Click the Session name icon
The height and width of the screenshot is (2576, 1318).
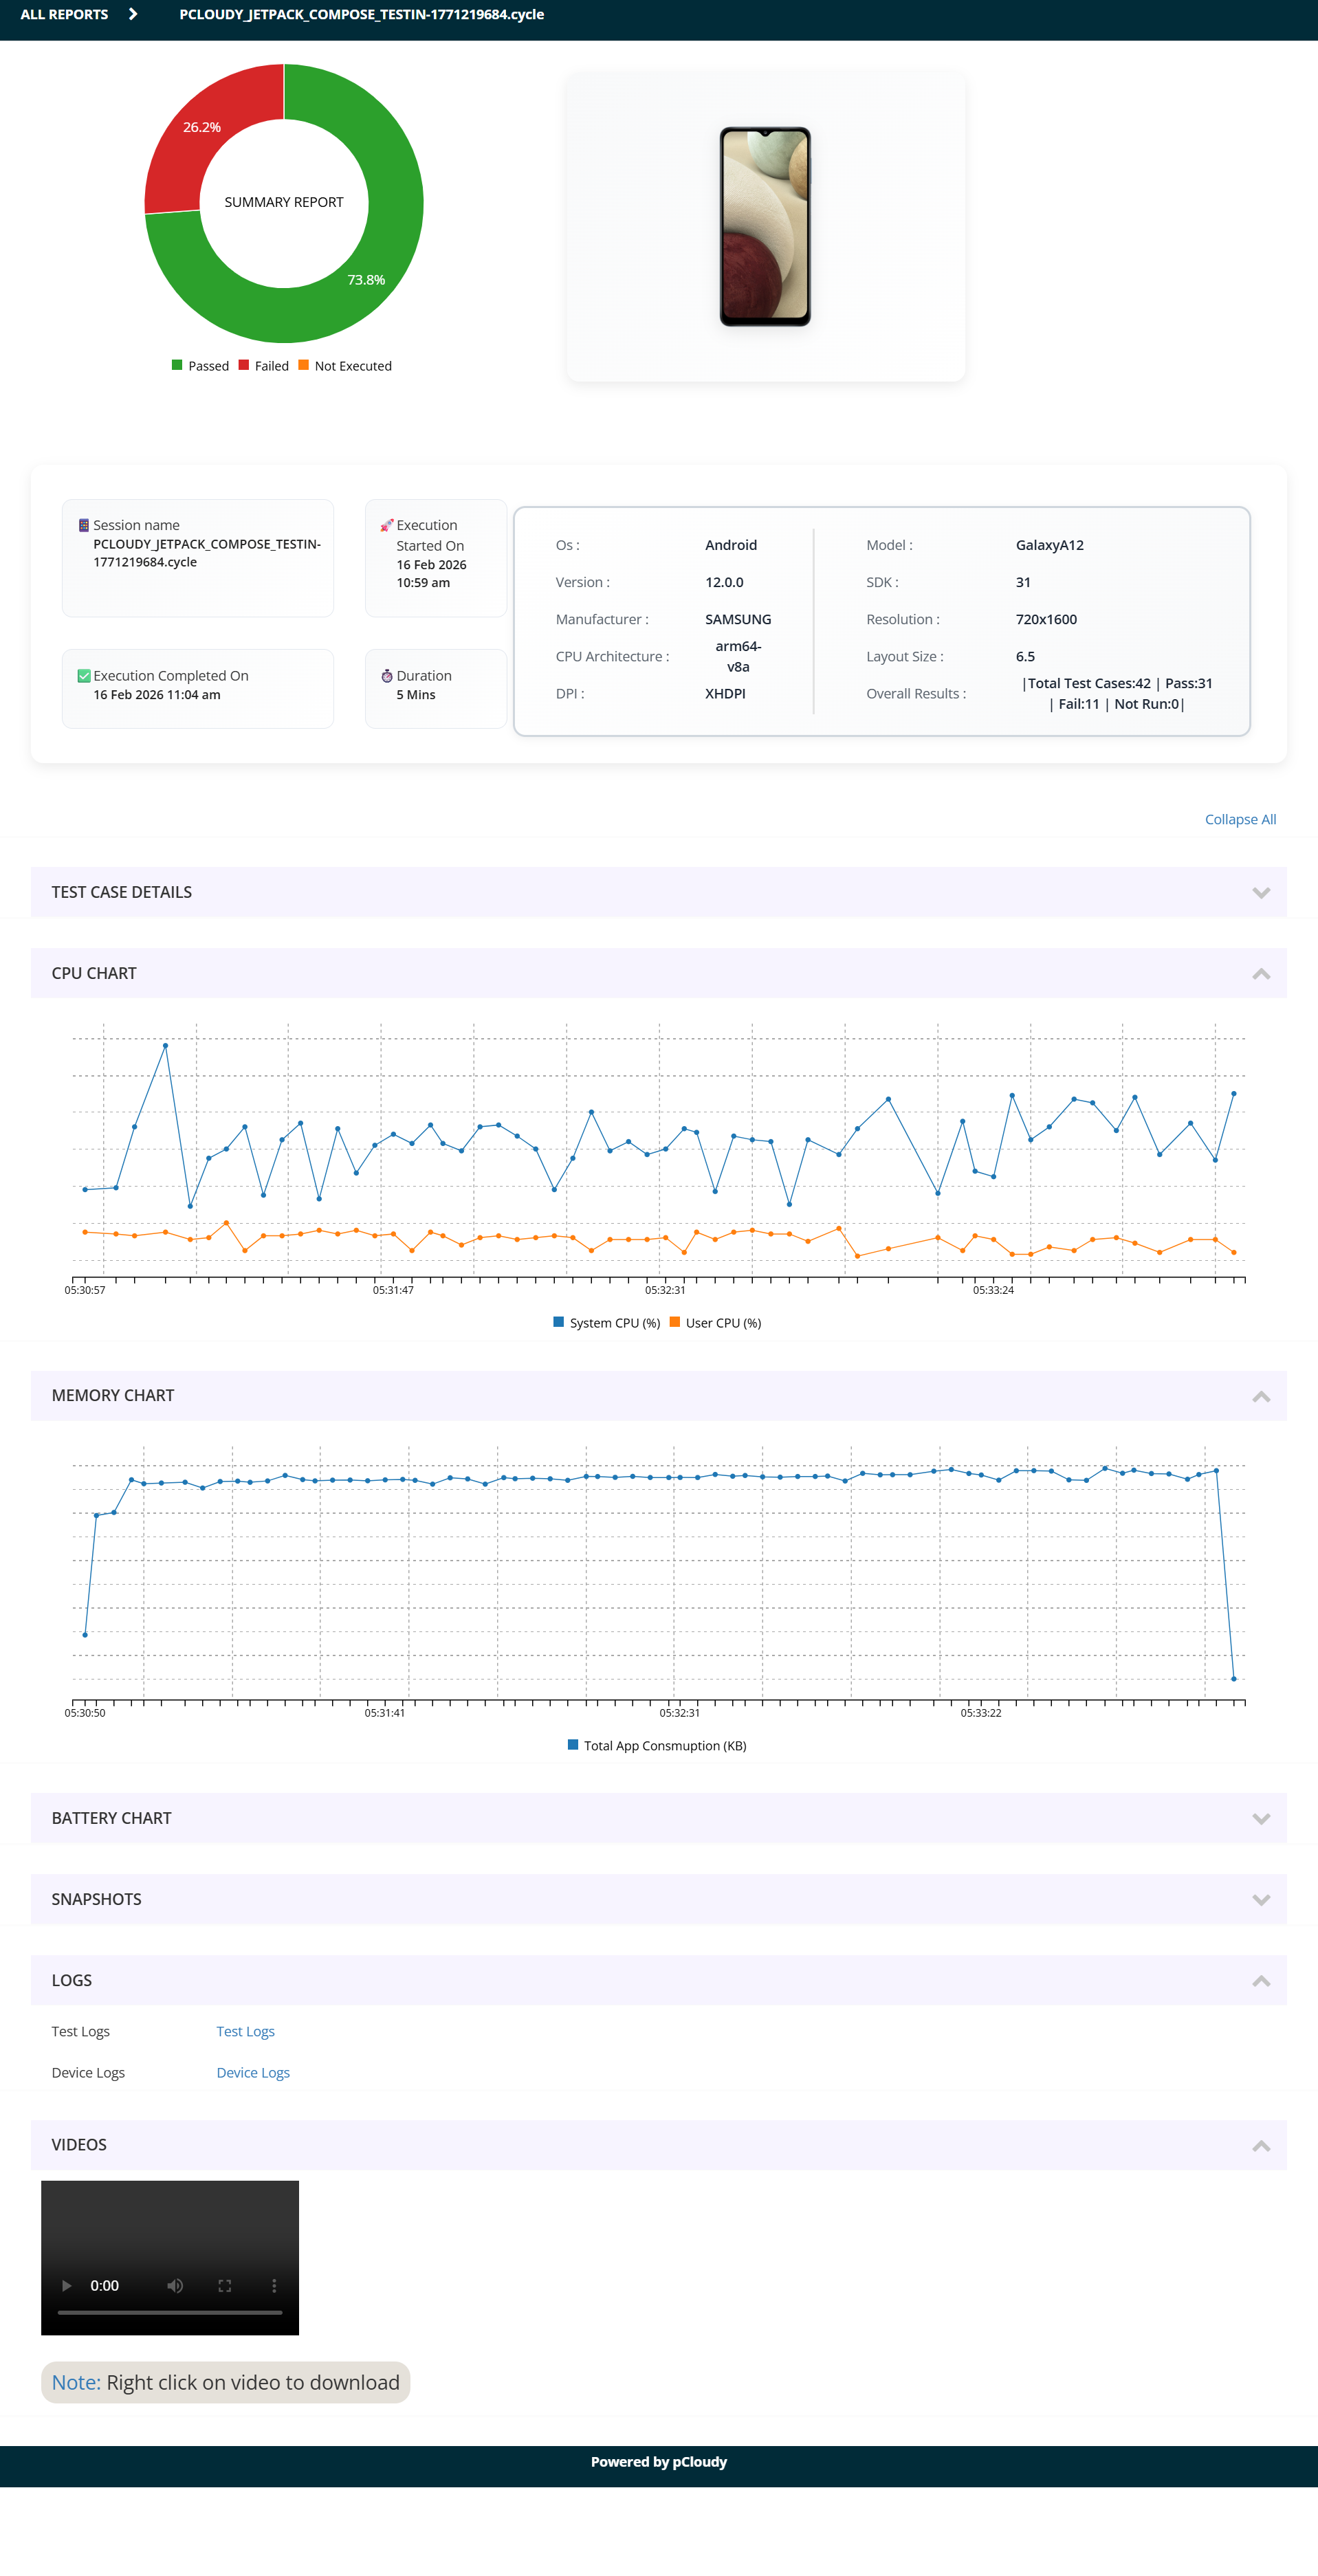[84, 525]
